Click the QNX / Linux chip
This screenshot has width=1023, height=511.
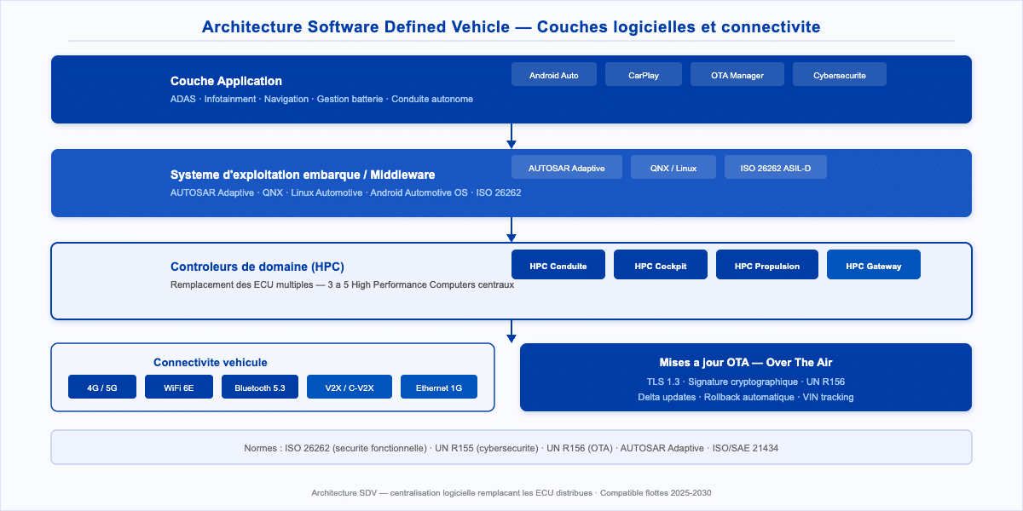pyautogui.click(x=673, y=168)
